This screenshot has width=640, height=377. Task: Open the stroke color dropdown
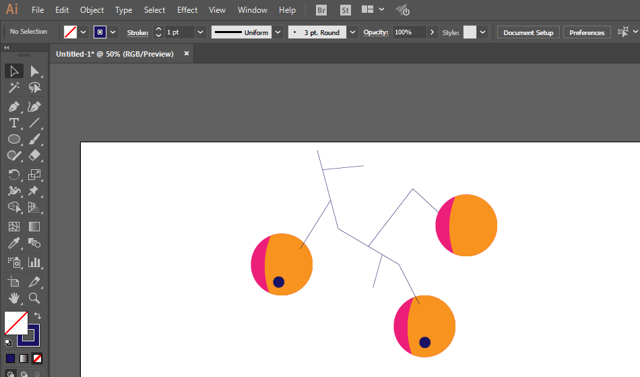coord(113,32)
